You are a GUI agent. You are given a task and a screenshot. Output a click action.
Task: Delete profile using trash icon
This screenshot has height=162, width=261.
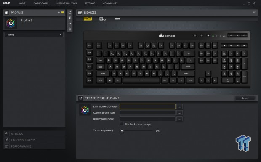(x=70, y=29)
